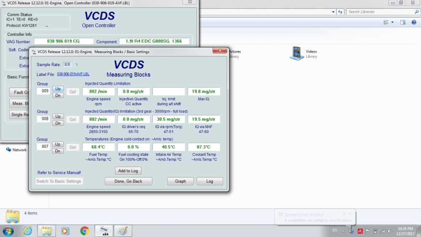Click network signal tray icon

[382, 231]
